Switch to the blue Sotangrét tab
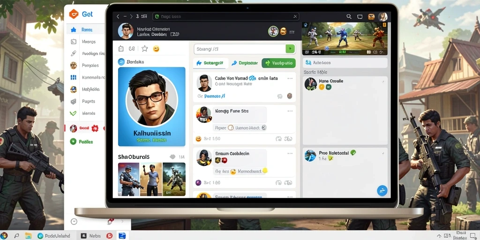 click(x=210, y=63)
